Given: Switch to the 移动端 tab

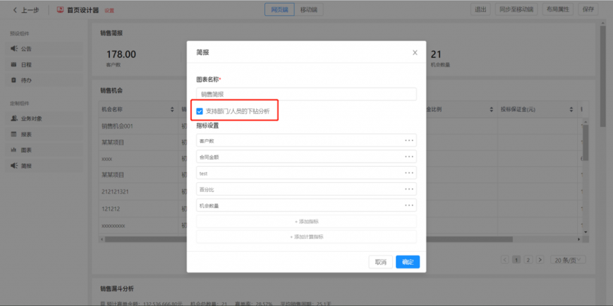Looking at the screenshot, I should coord(309,10).
